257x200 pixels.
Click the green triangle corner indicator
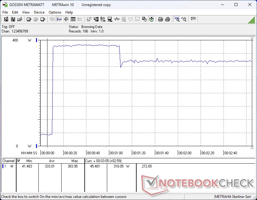tap(251, 20)
